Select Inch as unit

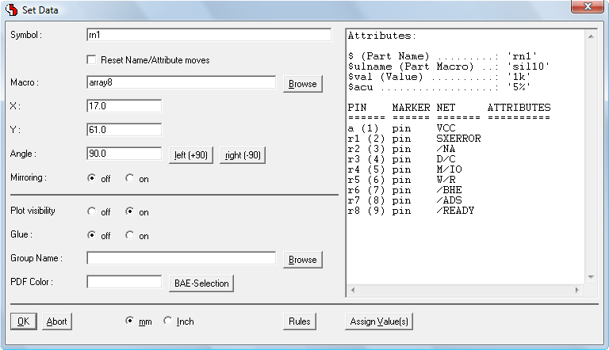167,321
